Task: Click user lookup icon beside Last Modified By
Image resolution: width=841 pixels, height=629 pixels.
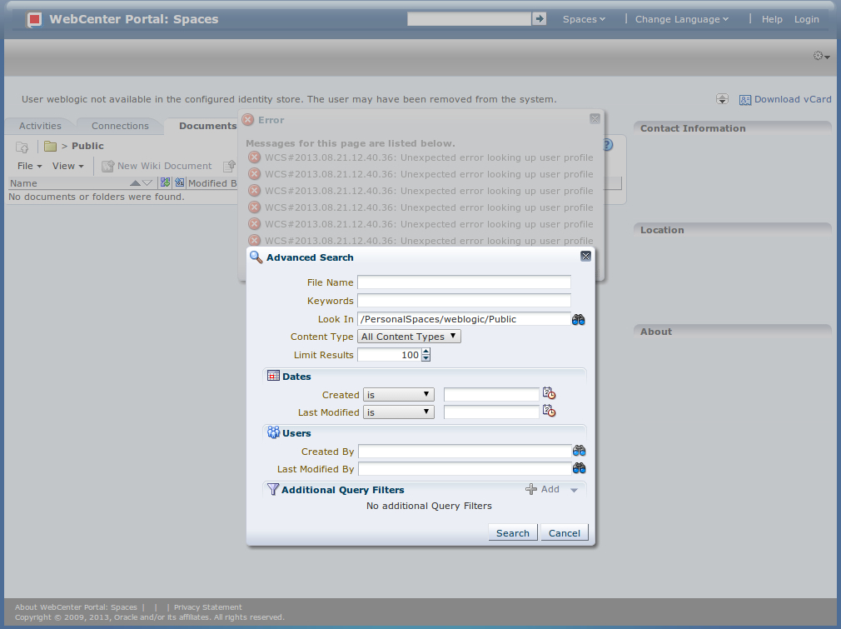Action: pyautogui.click(x=580, y=468)
